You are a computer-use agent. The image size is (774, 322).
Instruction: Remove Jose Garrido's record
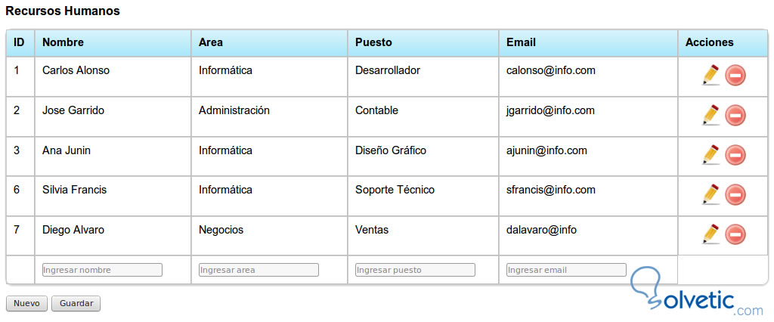click(x=735, y=116)
